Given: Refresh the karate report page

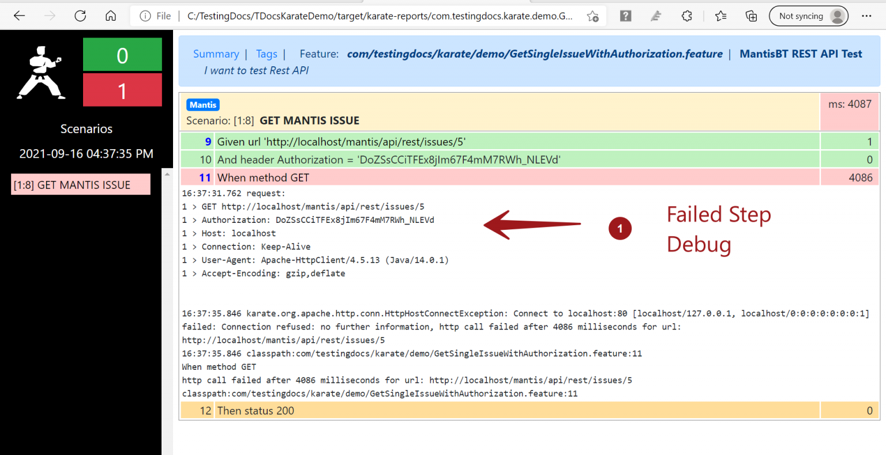Looking at the screenshot, I should 80,16.
